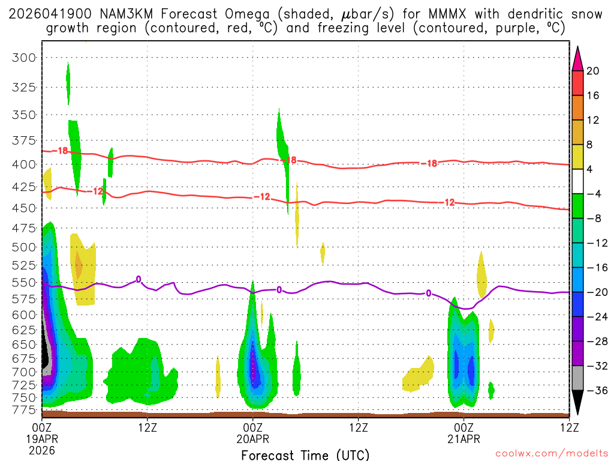This screenshot has width=614, height=461.
Task: Click the '675' pressure axis label
Action: coord(24,359)
